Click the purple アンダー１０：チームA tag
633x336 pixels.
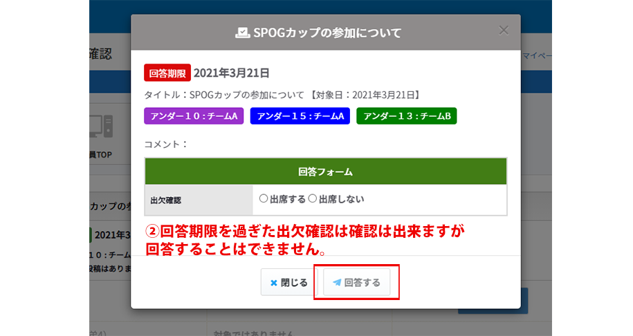[x=193, y=116]
